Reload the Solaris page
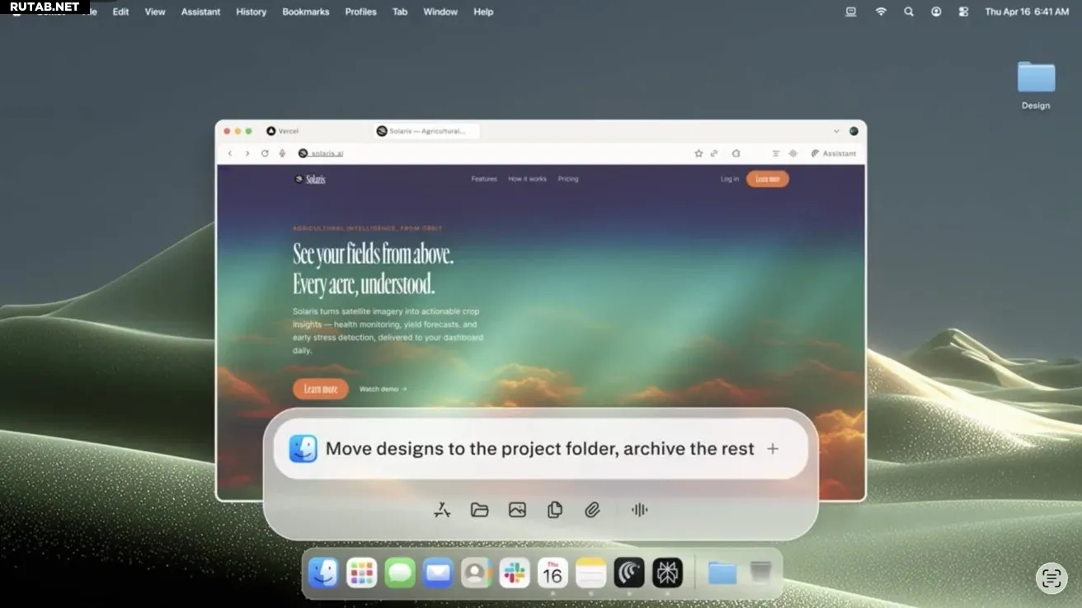1082x608 pixels. coord(265,153)
